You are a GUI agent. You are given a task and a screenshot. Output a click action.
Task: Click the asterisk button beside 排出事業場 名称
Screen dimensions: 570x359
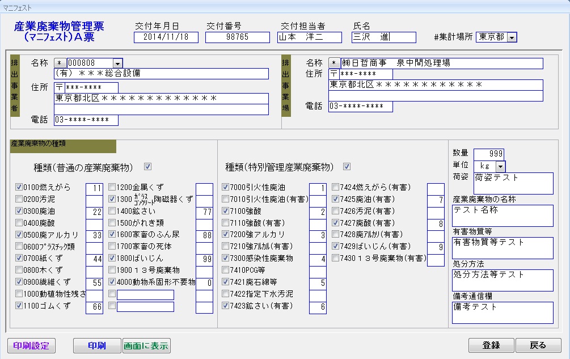[335, 63]
